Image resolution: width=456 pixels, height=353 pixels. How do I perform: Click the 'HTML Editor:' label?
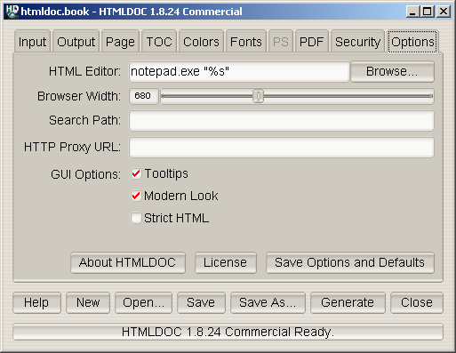coord(85,71)
